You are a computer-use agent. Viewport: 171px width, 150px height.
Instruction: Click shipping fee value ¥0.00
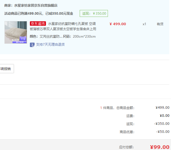(165, 115)
